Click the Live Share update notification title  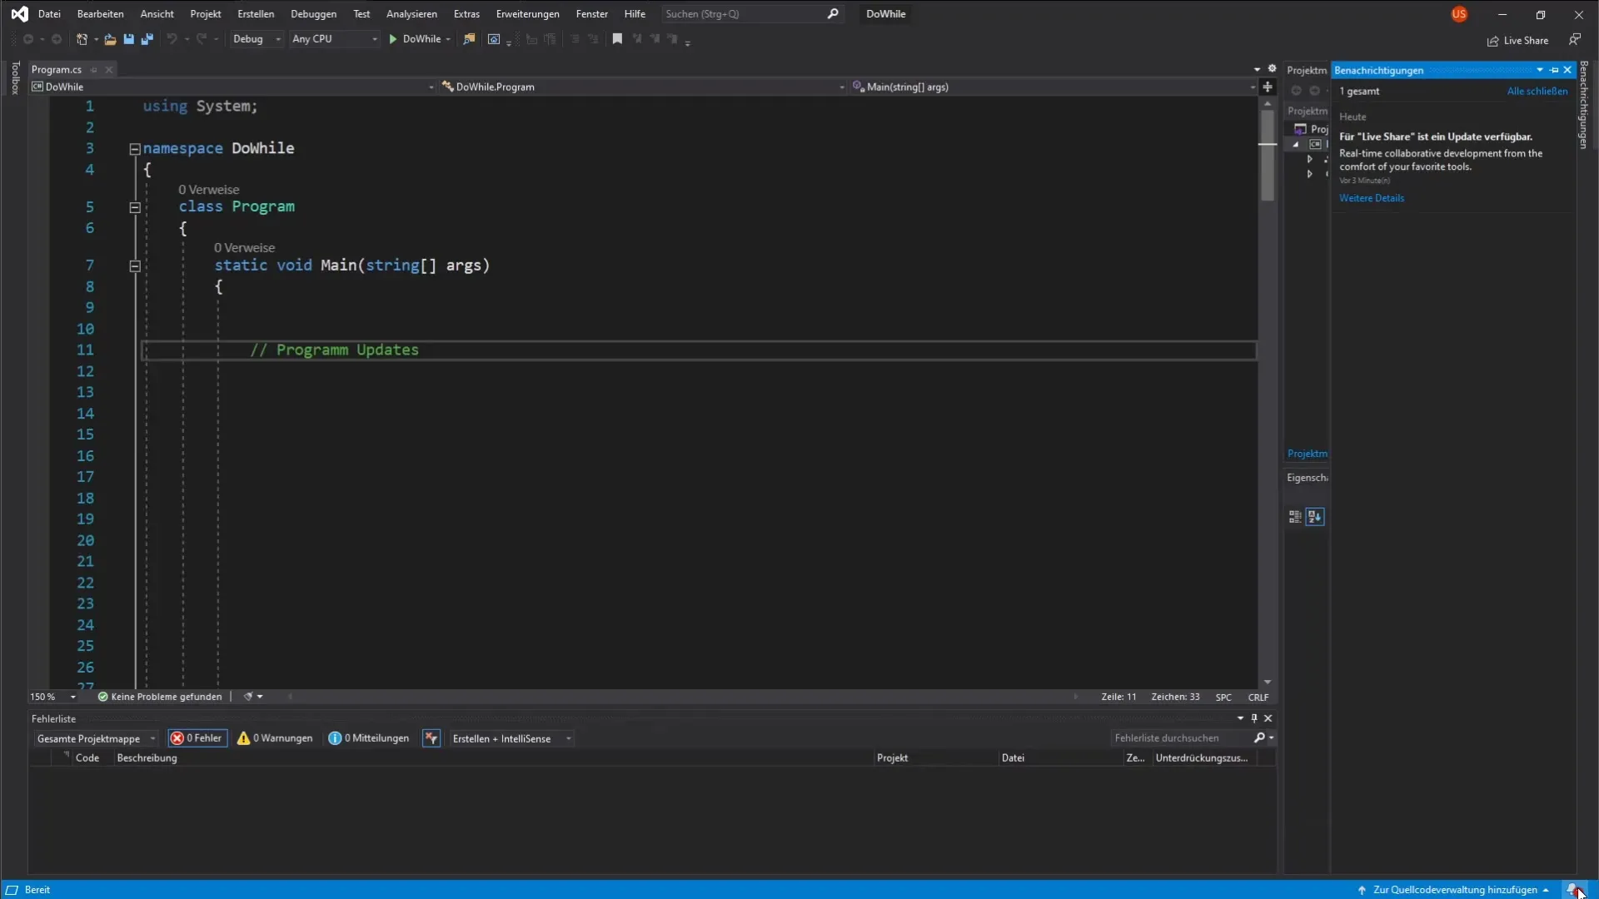pyautogui.click(x=1435, y=137)
